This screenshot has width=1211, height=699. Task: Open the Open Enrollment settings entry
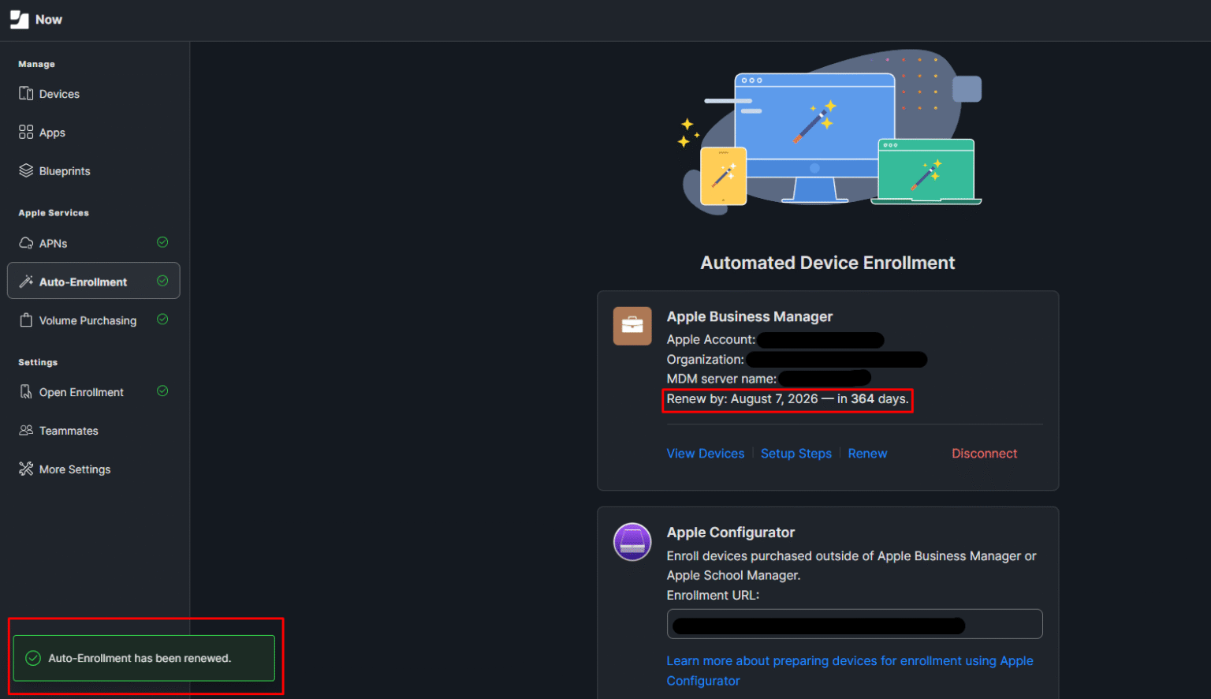coord(80,391)
